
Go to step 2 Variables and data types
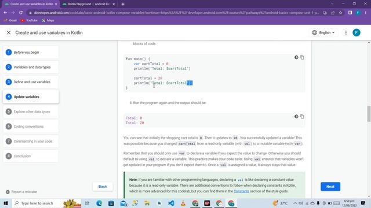(x=31, y=67)
